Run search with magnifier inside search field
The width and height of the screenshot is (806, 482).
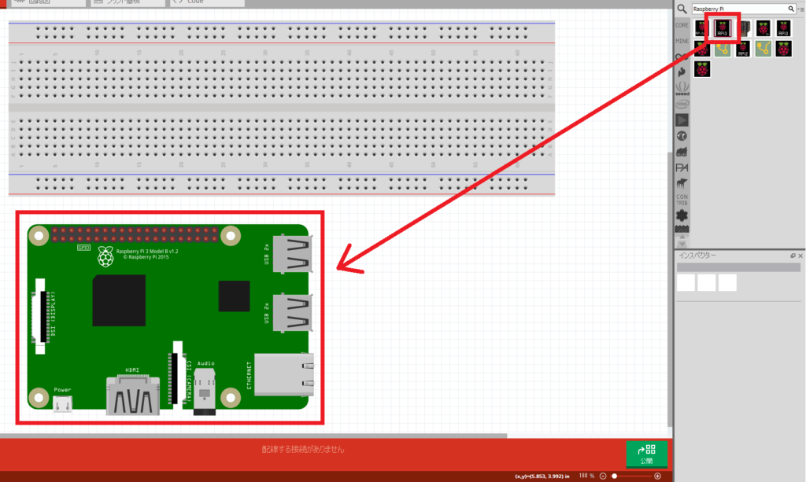coord(791,9)
